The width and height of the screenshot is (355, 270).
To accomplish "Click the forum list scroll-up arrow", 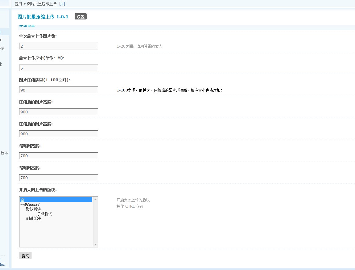I will pyautogui.click(x=95, y=199).
